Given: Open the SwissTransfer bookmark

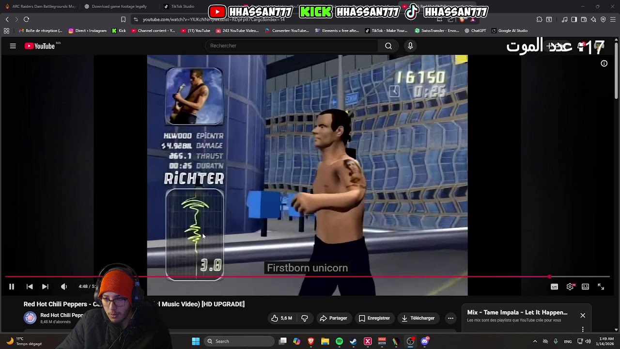Looking at the screenshot, I should click(x=436, y=31).
